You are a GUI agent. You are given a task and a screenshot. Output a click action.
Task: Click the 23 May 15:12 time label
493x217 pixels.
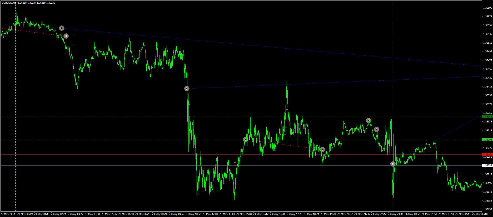tap(261, 214)
